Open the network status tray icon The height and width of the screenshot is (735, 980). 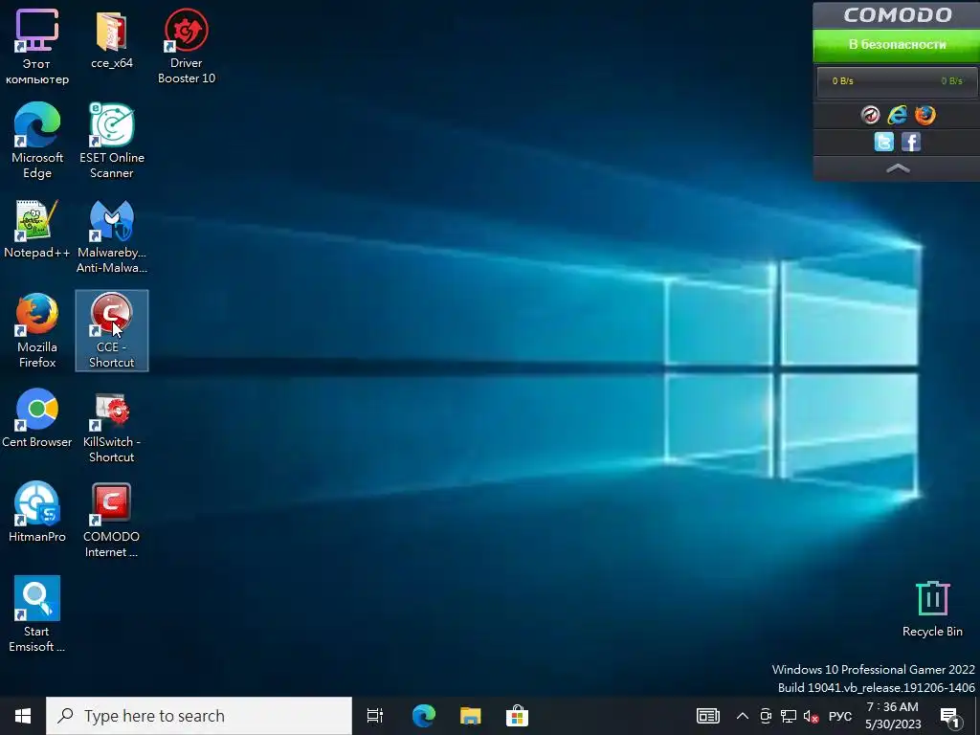pyautogui.click(x=789, y=716)
